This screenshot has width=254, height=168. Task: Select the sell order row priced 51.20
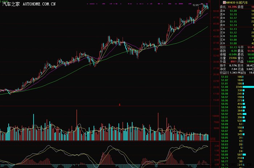[x=237, y=11]
